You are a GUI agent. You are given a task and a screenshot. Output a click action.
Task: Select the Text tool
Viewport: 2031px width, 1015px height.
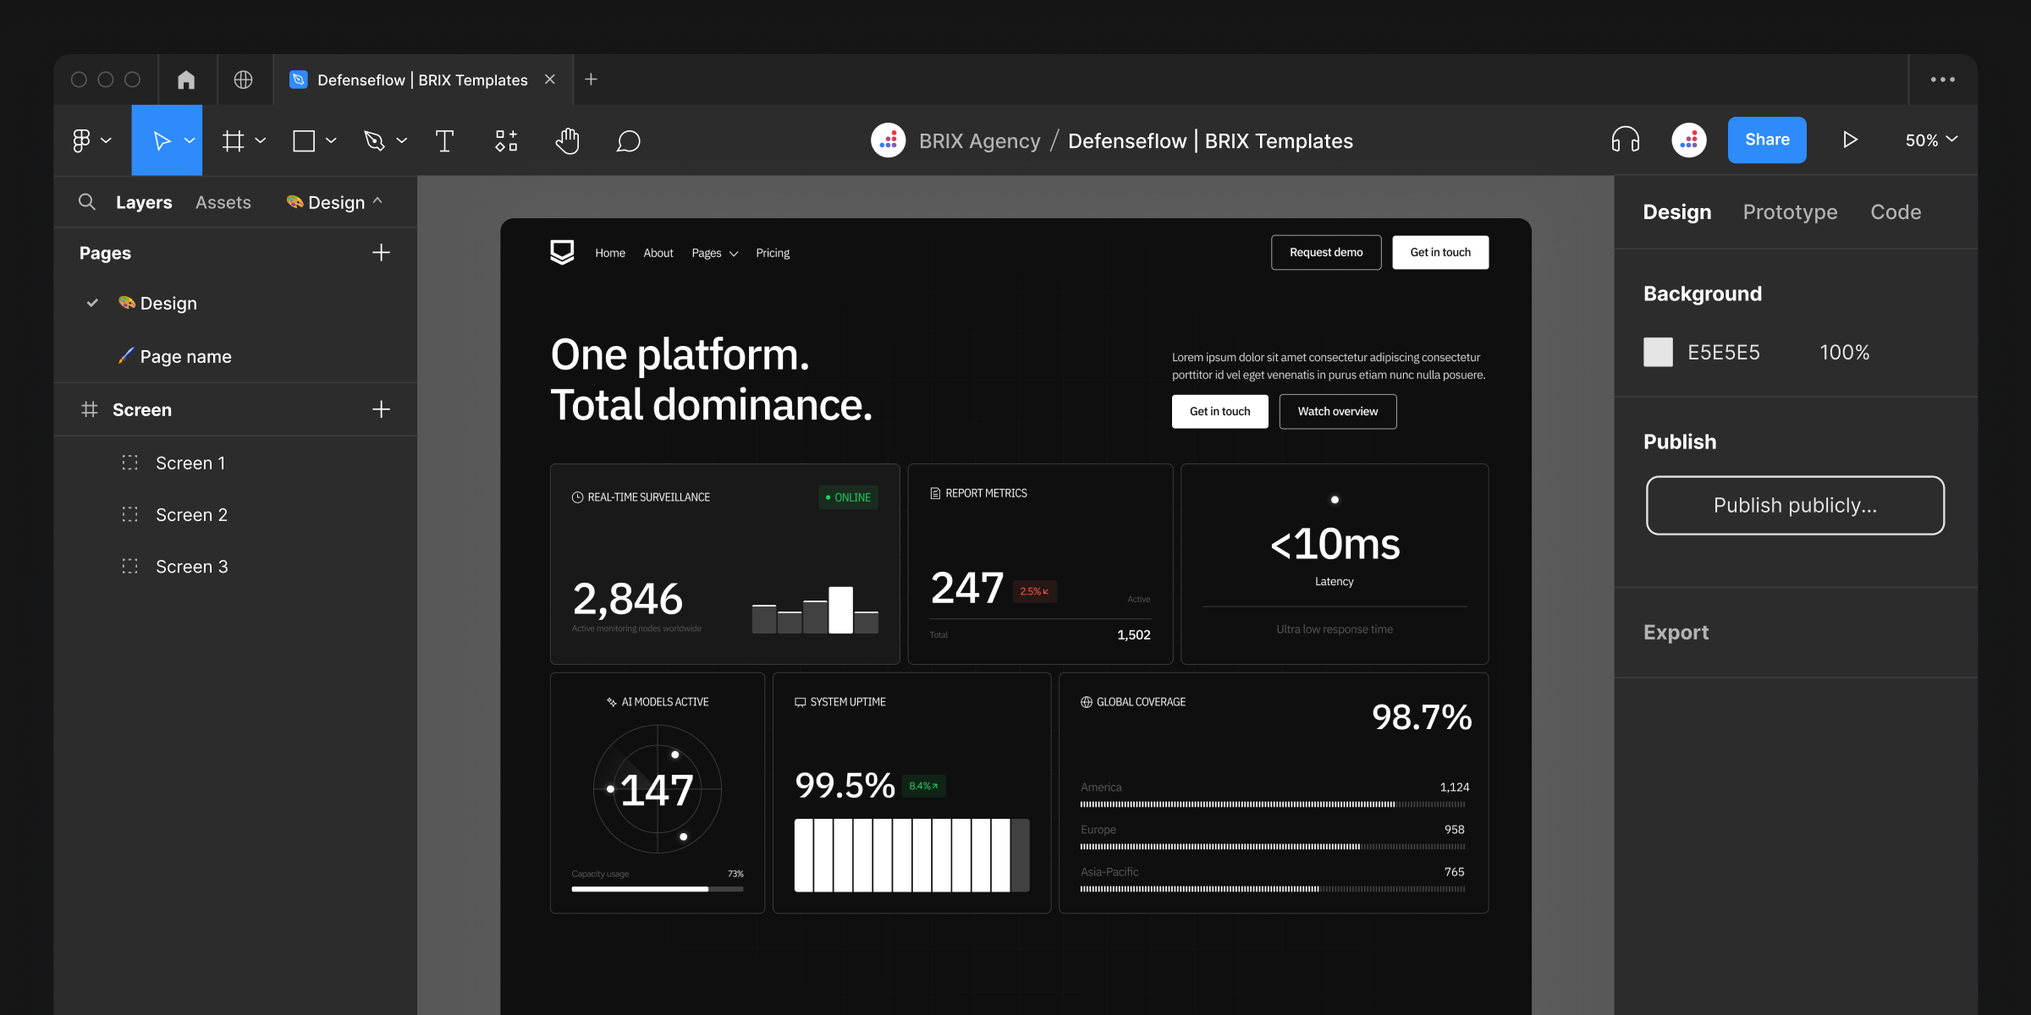(x=444, y=140)
